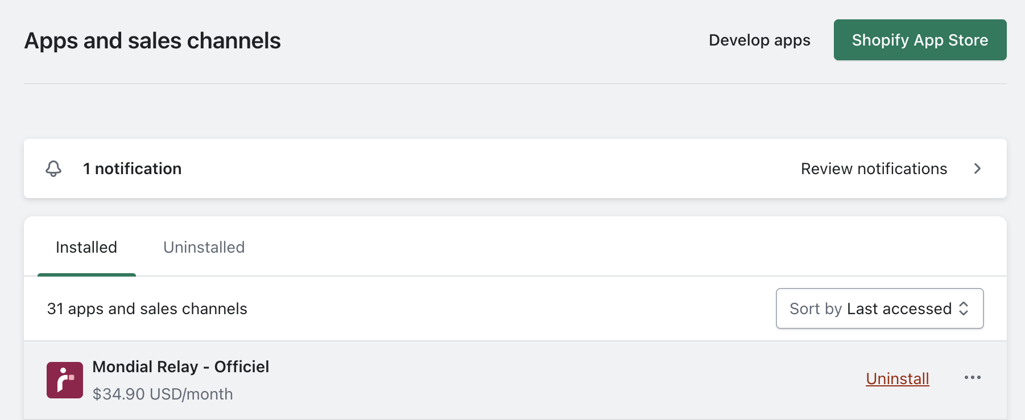This screenshot has height=420, width=1025.
Task: Click the 1 notification label
Action: (x=133, y=169)
